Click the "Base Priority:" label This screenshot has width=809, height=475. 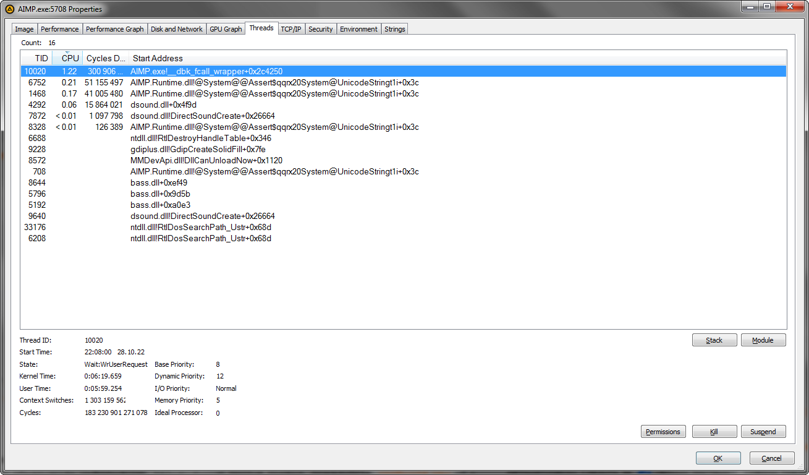(x=174, y=364)
